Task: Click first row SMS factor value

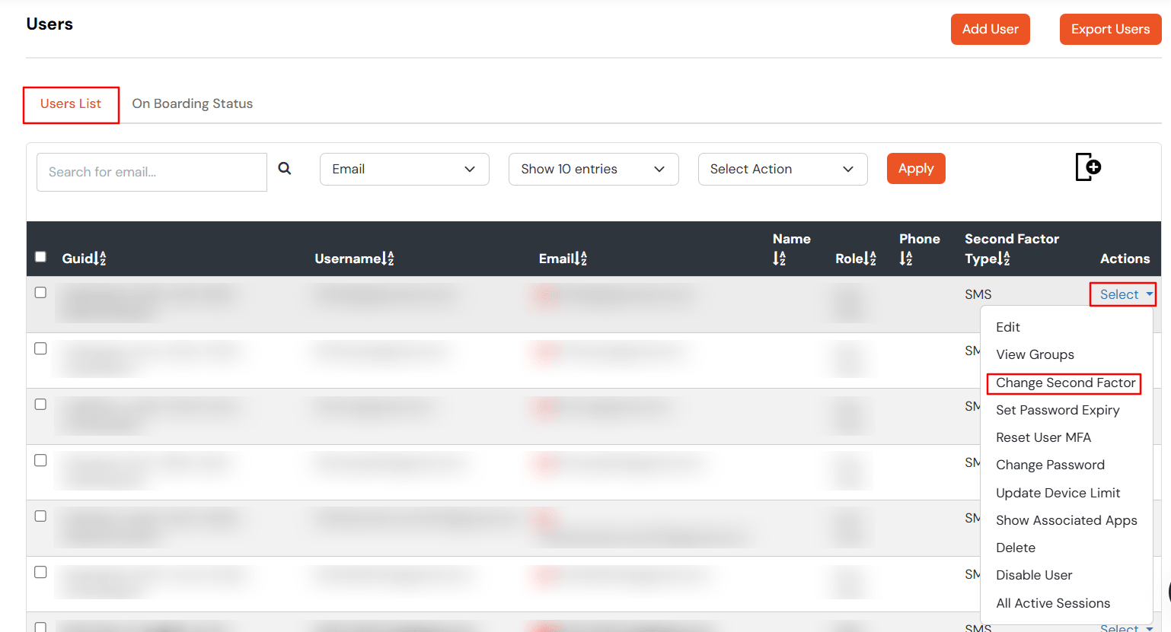Action: 978,294
